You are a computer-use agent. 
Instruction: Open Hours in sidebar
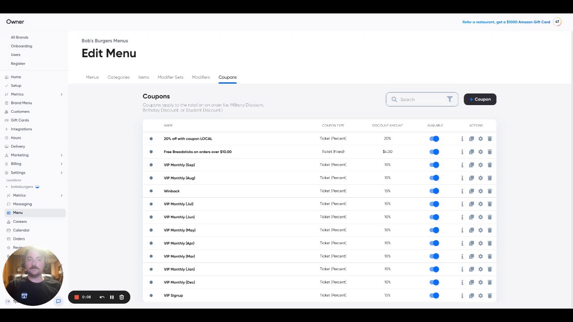pos(16,138)
